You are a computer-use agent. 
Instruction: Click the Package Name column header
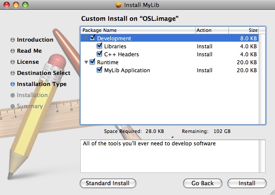coord(137,30)
